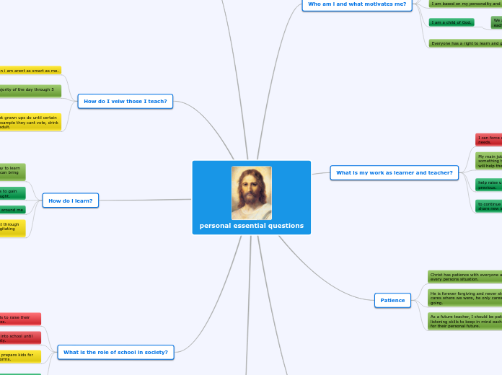The image size is (502, 375).
Task: Select the central node "personal essential questions"
Action: [x=251, y=198]
